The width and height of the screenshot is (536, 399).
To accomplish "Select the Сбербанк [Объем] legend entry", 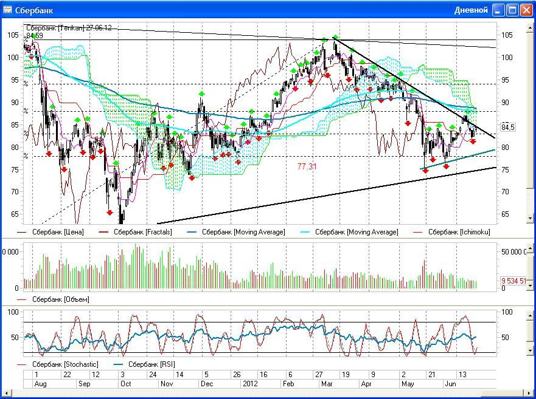I will [53, 299].
